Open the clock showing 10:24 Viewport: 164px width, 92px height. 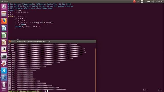[158, 2]
